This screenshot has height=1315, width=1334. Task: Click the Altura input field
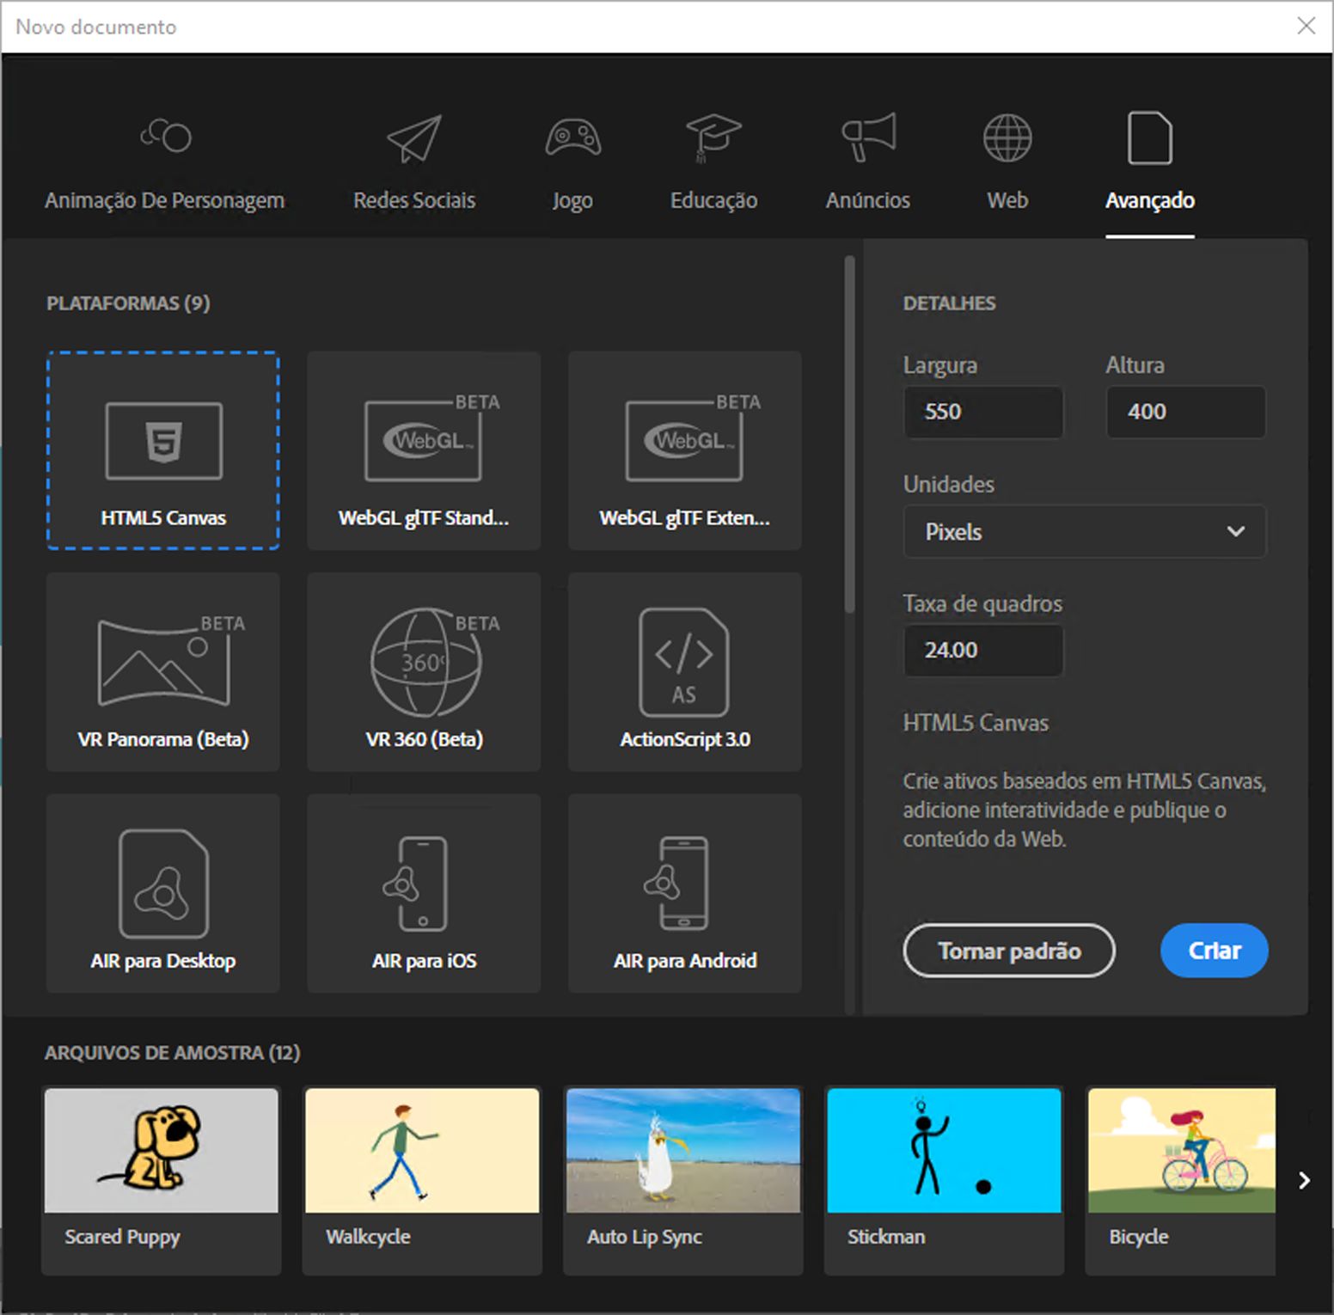coord(1186,412)
